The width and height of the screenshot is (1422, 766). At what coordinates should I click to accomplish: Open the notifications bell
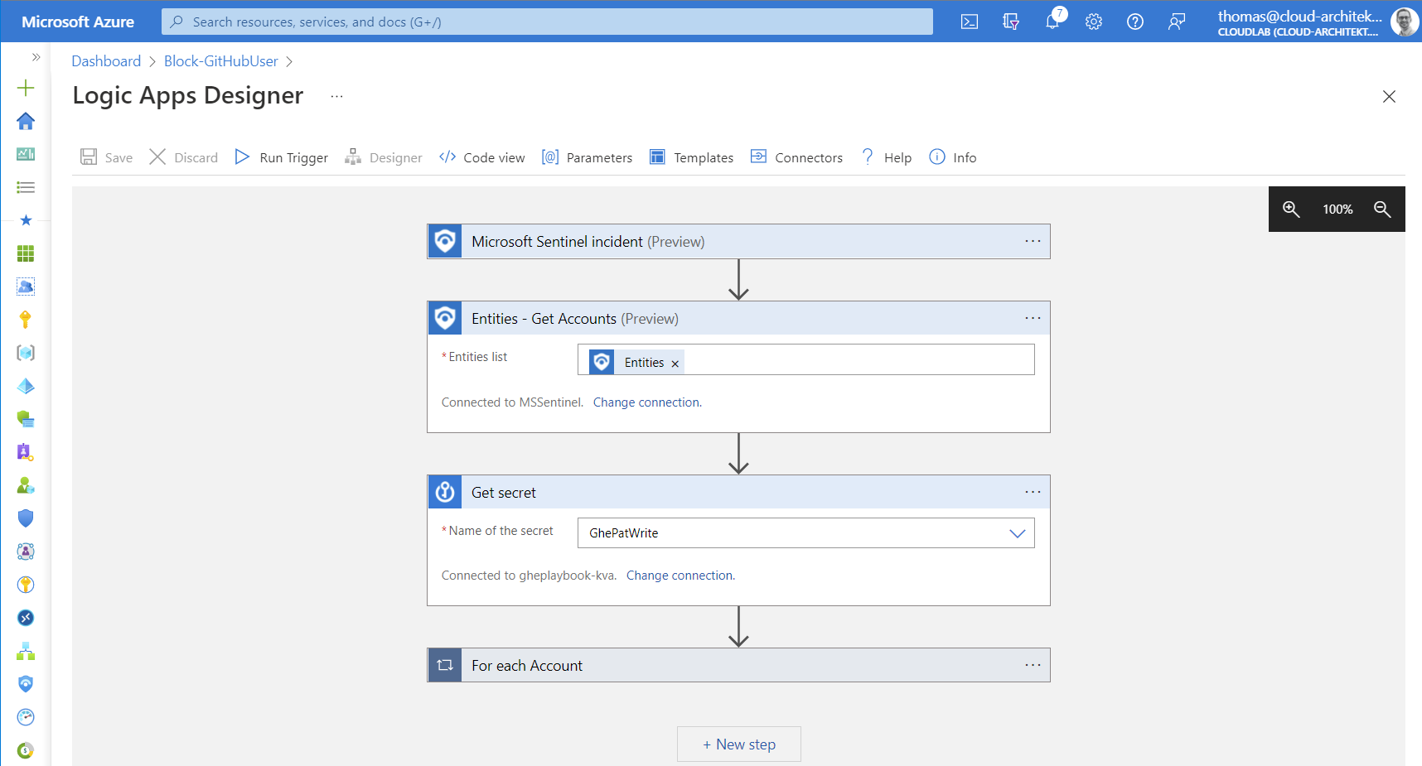tap(1052, 22)
